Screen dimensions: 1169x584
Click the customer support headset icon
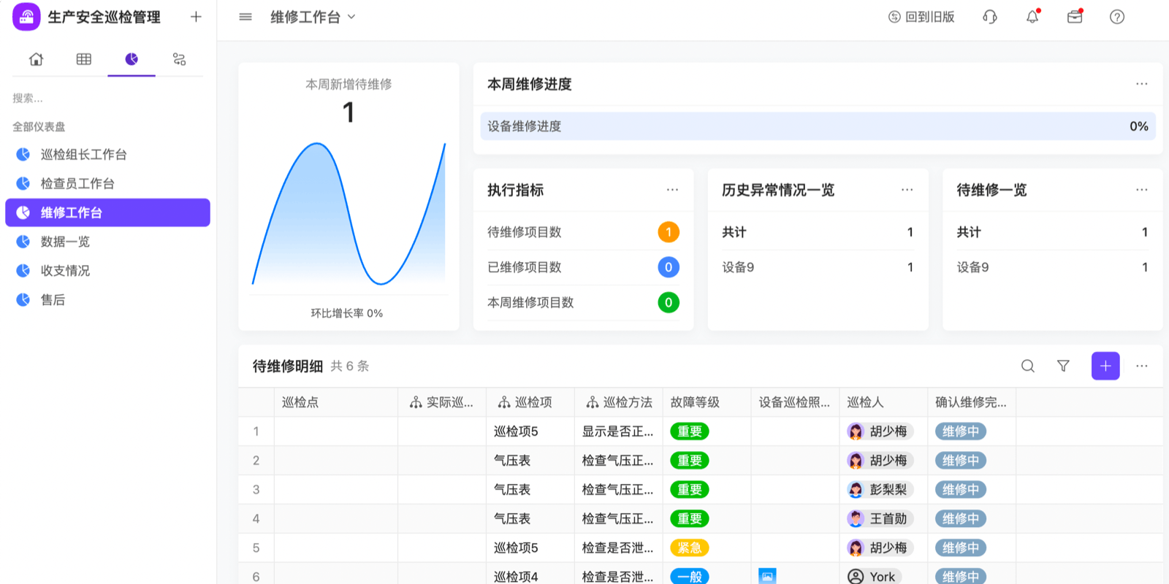tap(990, 17)
